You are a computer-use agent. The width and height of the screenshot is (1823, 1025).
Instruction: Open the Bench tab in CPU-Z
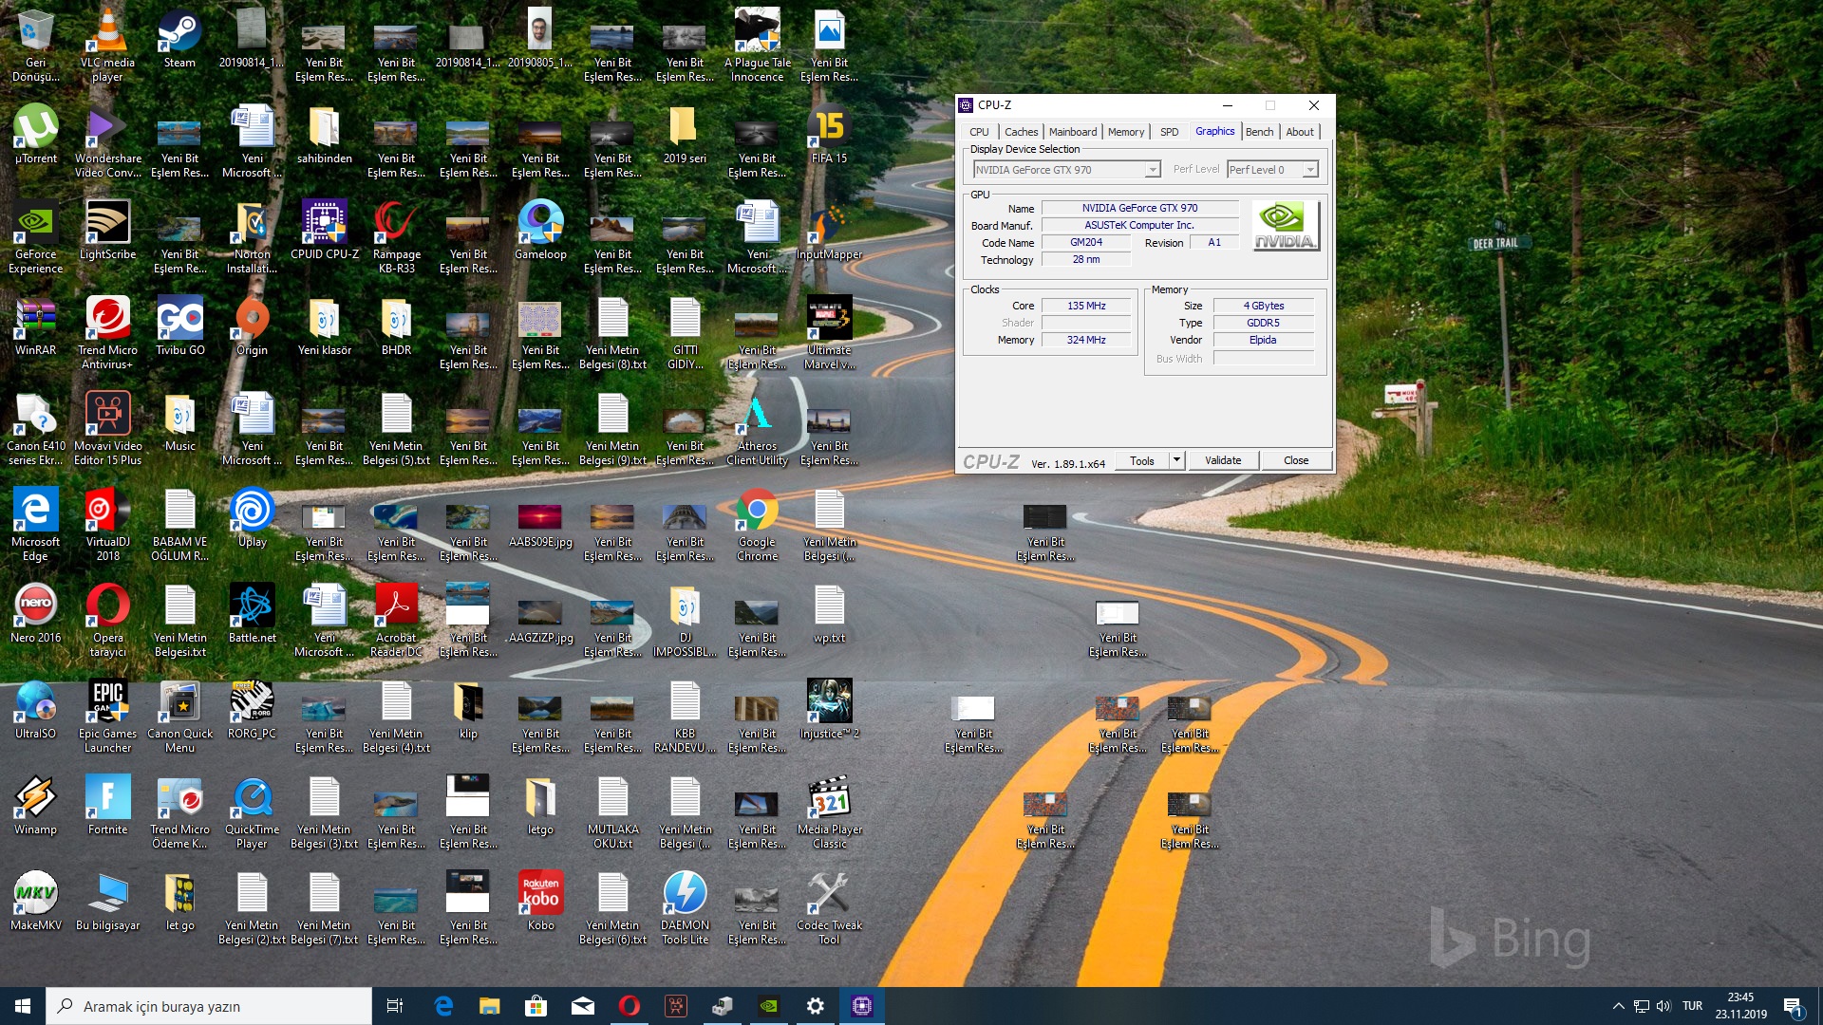coord(1259,132)
